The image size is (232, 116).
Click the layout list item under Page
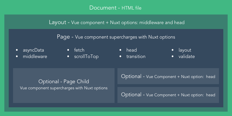[185, 50]
